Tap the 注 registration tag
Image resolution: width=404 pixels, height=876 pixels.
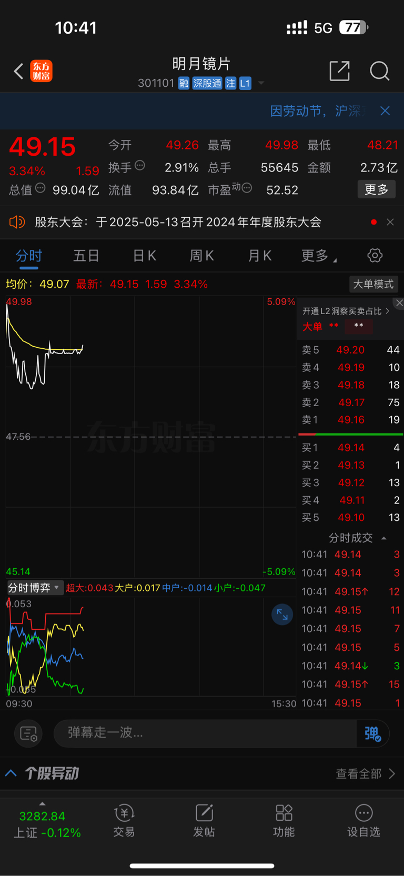230,83
